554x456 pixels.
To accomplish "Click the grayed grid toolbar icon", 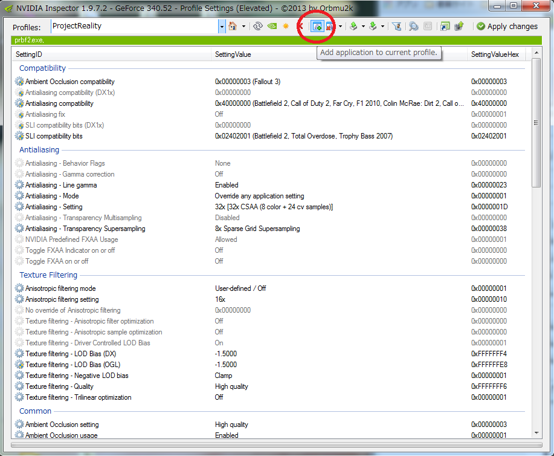I will click(428, 27).
